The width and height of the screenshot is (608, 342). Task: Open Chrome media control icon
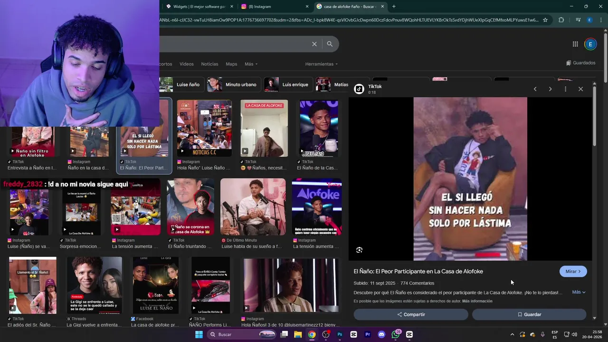click(578, 20)
